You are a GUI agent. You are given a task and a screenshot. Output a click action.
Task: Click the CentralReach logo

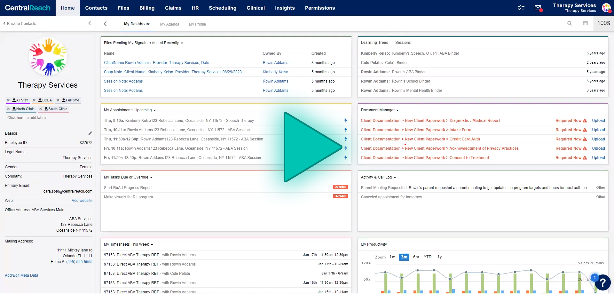pos(28,8)
